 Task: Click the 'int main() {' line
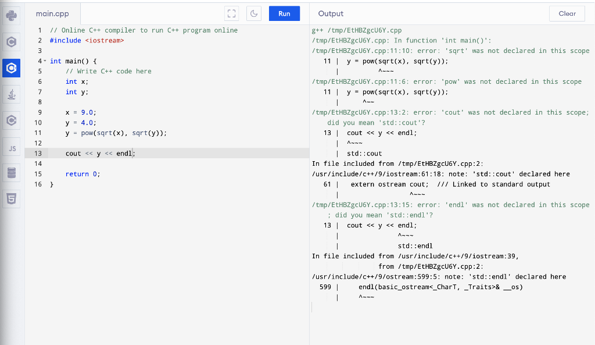(x=73, y=61)
